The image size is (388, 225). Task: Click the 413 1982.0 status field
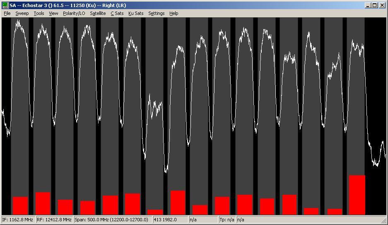tap(170, 220)
